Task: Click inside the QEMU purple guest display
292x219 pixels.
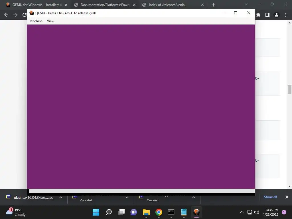Action: pyautogui.click(x=141, y=107)
